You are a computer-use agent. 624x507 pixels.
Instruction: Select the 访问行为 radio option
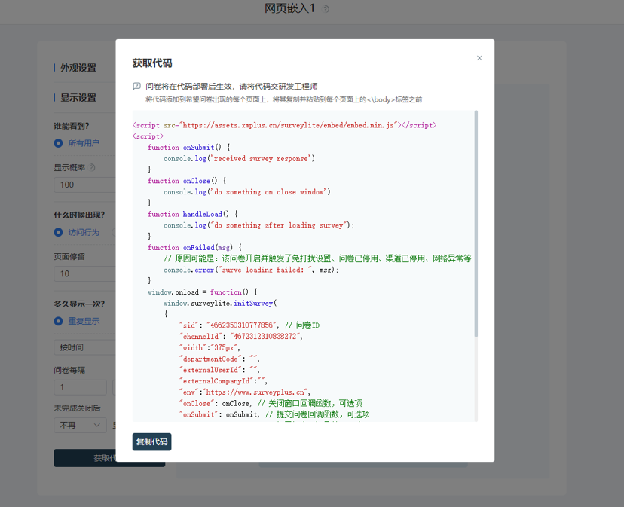(58, 232)
